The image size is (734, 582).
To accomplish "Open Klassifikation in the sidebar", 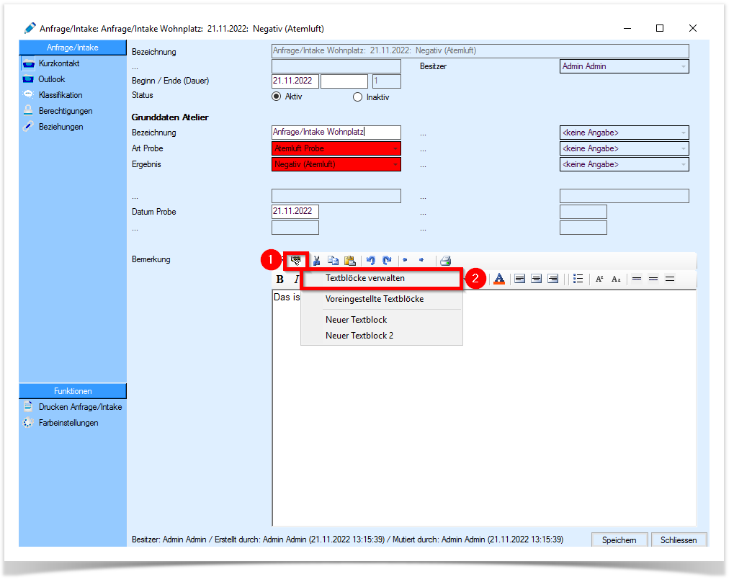I will 61,95.
